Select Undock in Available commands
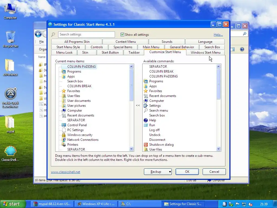The image size is (277, 208). pyautogui.click(x=155, y=135)
